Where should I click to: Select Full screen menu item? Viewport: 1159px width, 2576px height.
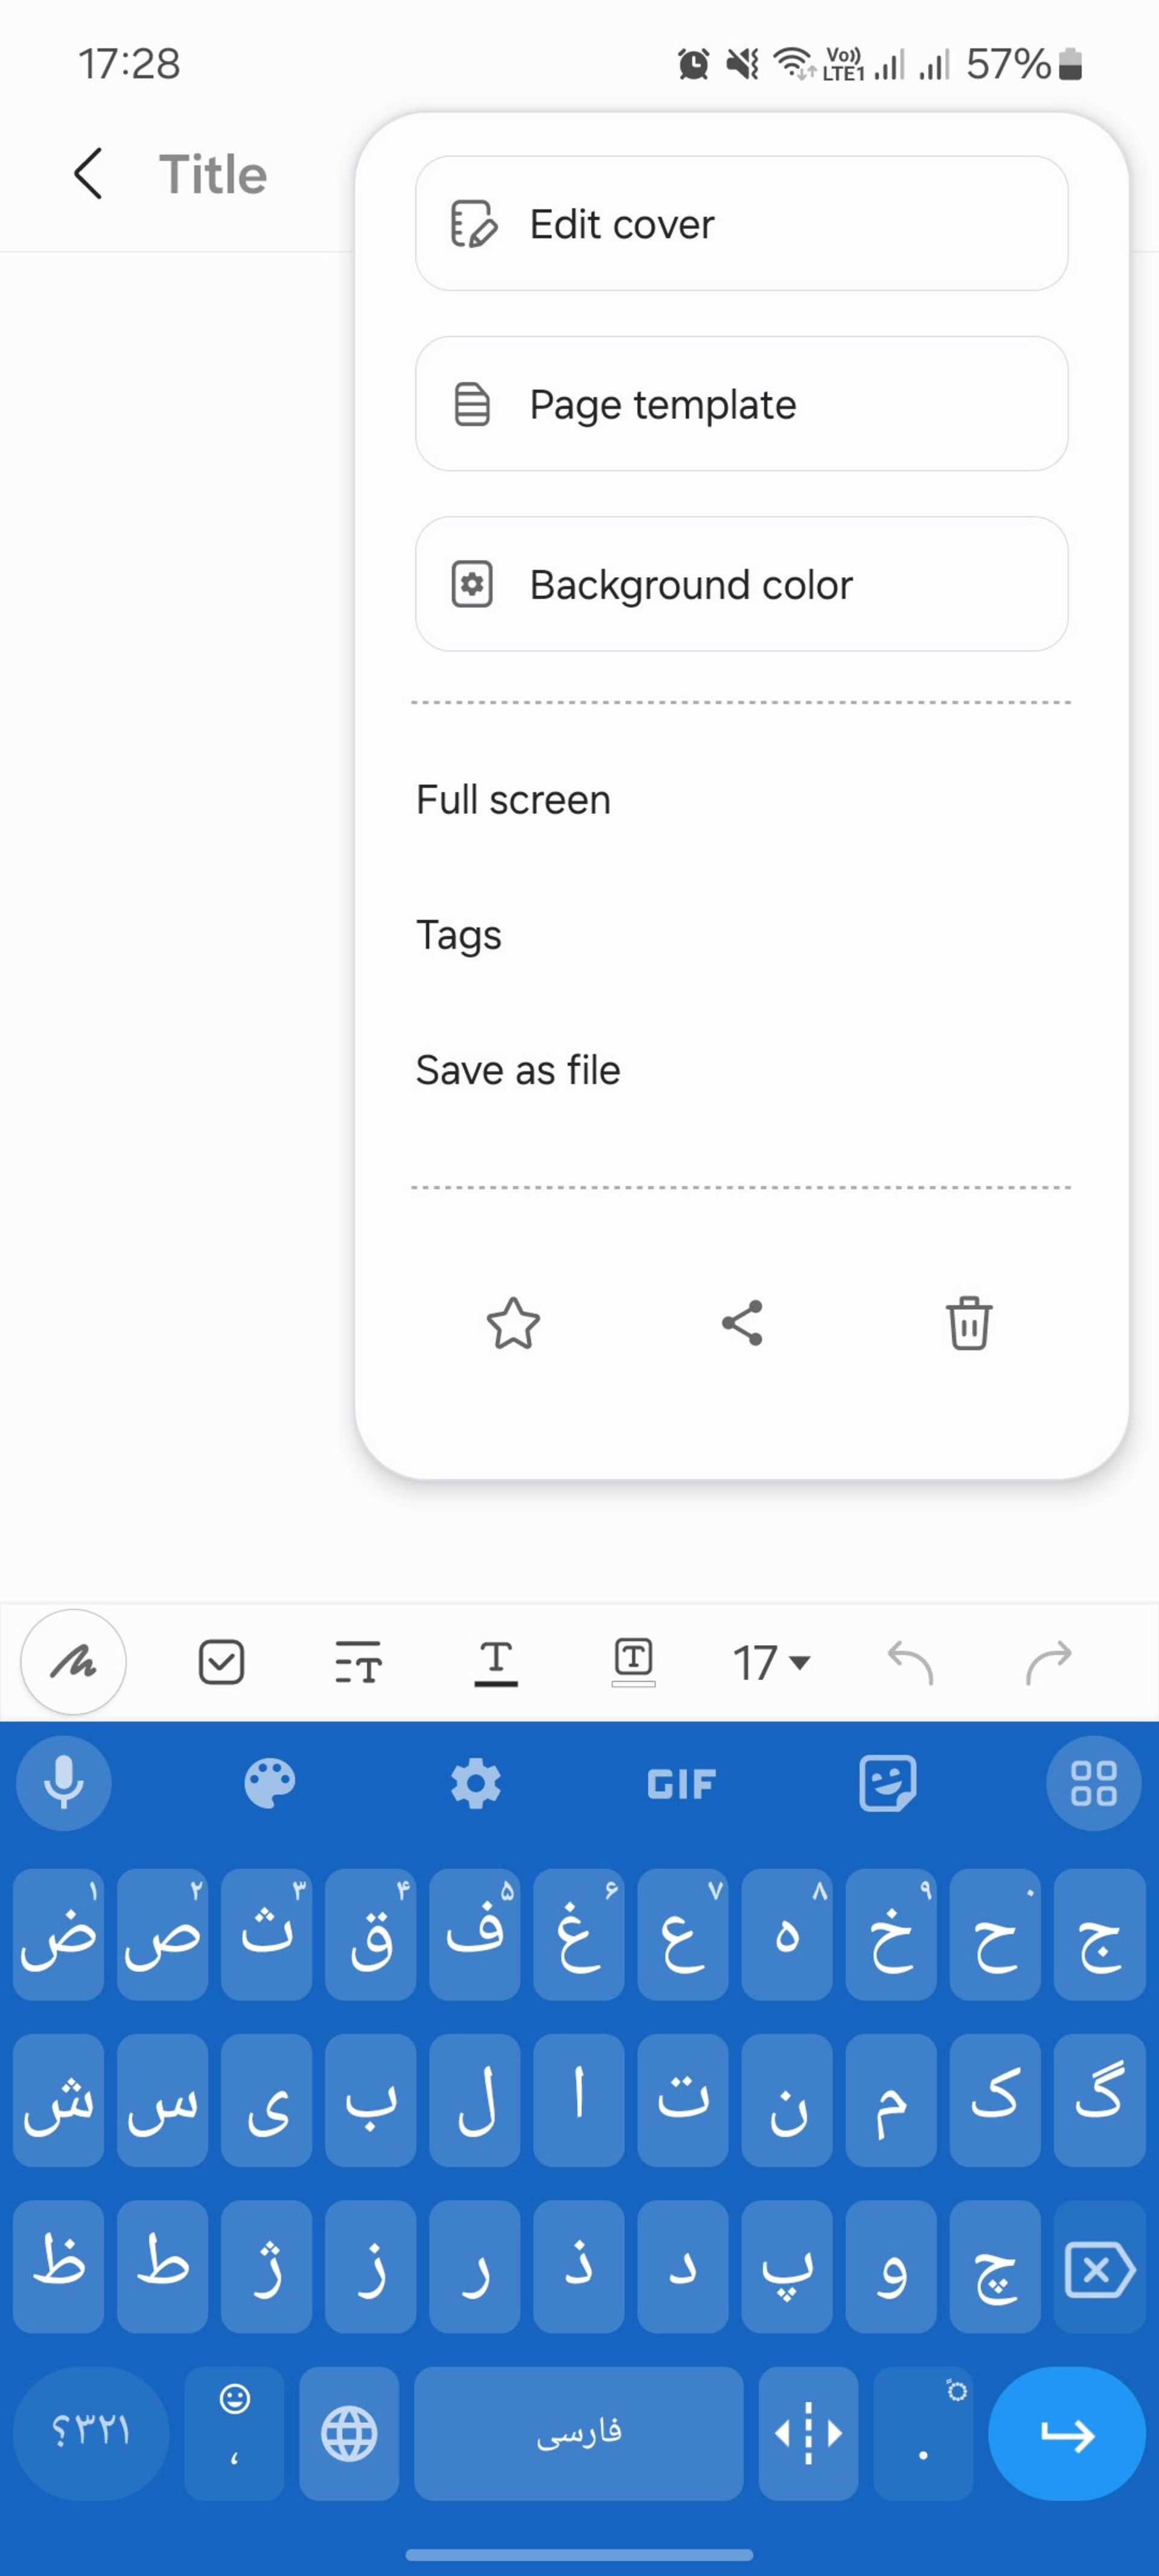(513, 800)
